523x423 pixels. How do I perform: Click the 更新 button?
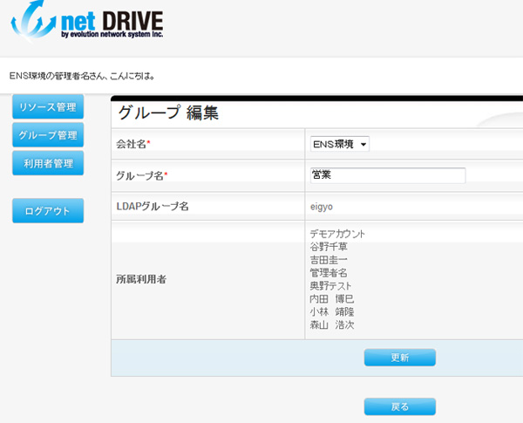tap(399, 358)
